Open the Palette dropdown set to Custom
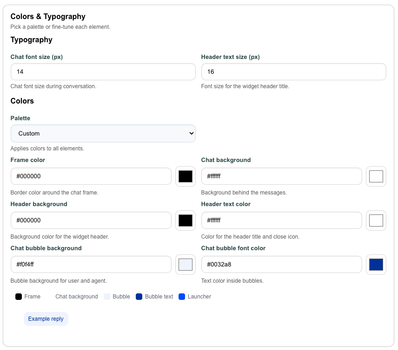The image size is (398, 350). (x=103, y=133)
